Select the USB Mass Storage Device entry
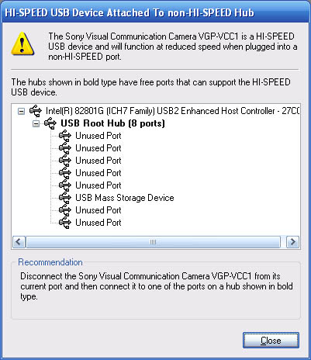311x360 pixels. coord(125,198)
